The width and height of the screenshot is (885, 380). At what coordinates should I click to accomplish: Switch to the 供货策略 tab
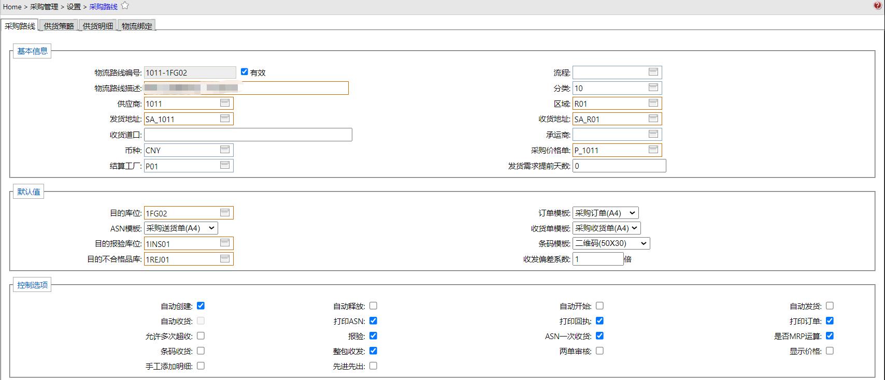59,25
